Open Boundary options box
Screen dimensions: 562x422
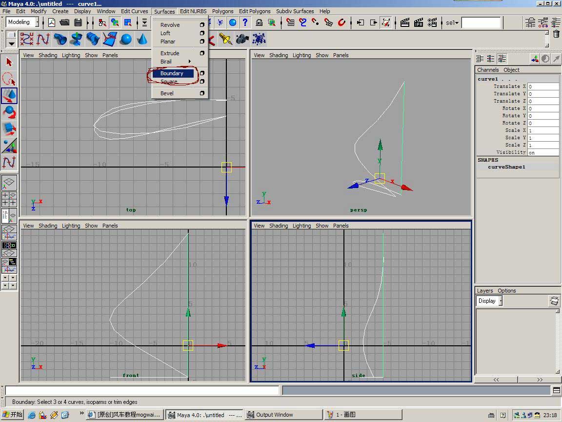pyautogui.click(x=202, y=73)
